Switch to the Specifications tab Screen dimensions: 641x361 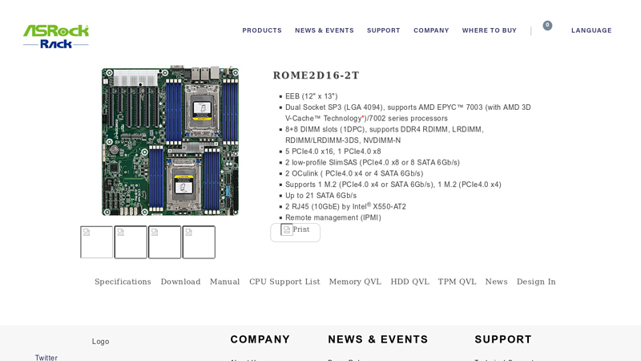click(x=123, y=282)
